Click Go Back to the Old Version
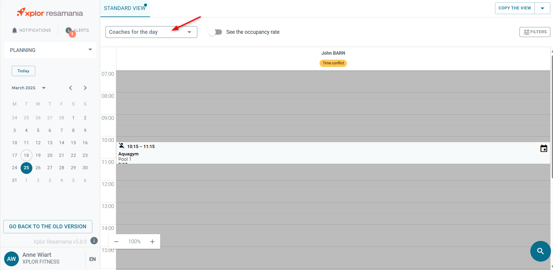 (48, 227)
